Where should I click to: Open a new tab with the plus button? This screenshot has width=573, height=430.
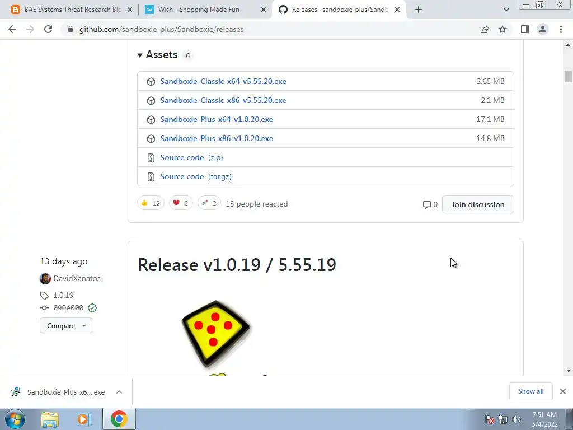tap(419, 10)
